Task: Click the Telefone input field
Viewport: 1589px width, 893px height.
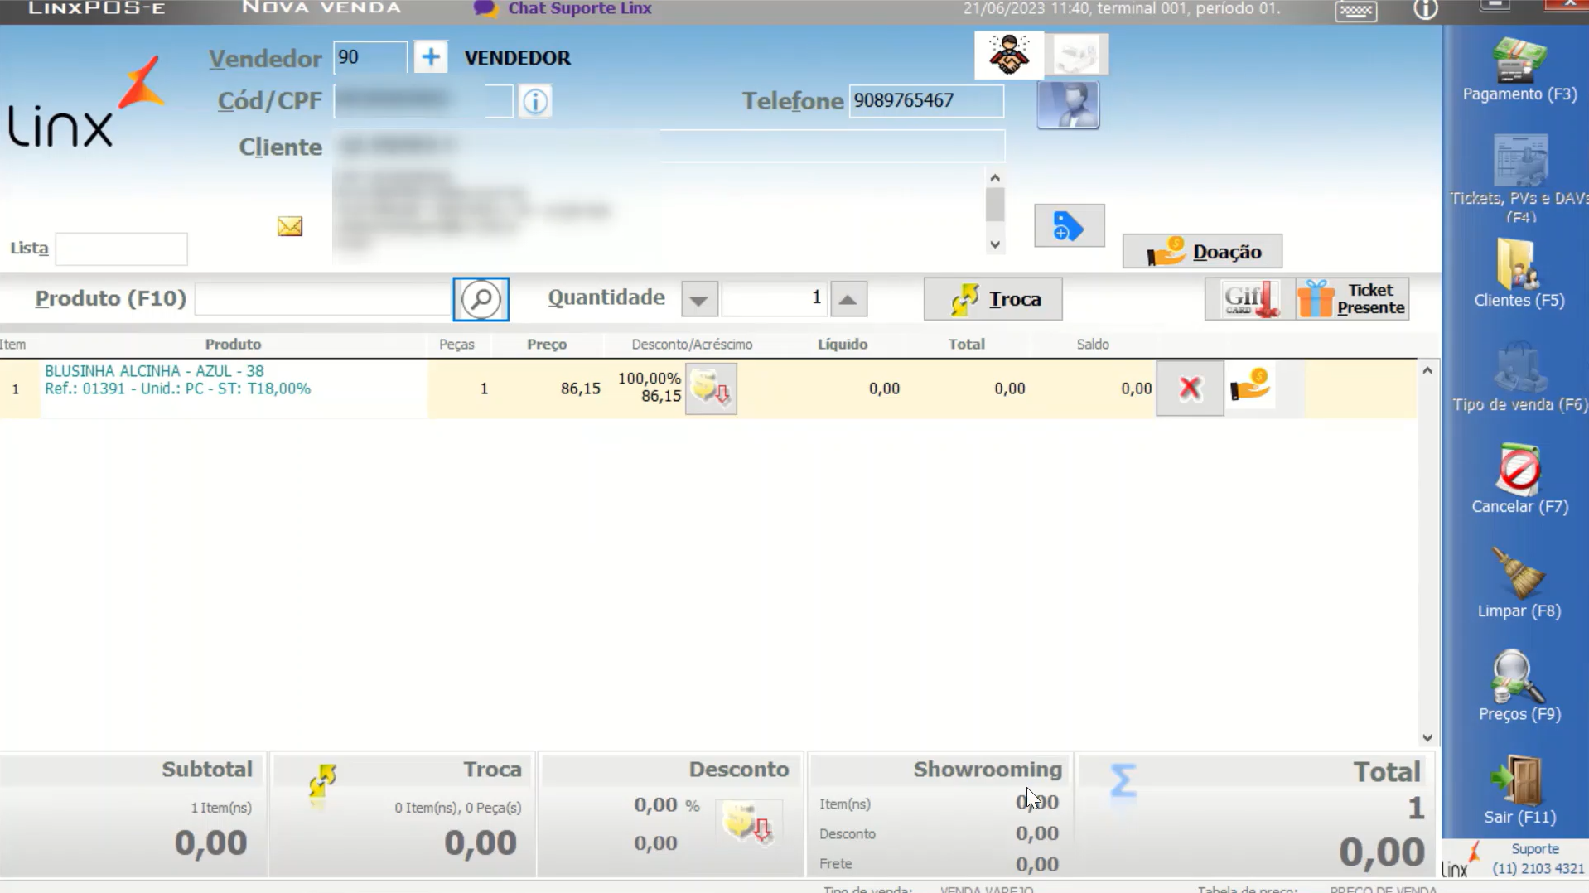Action: 926,101
